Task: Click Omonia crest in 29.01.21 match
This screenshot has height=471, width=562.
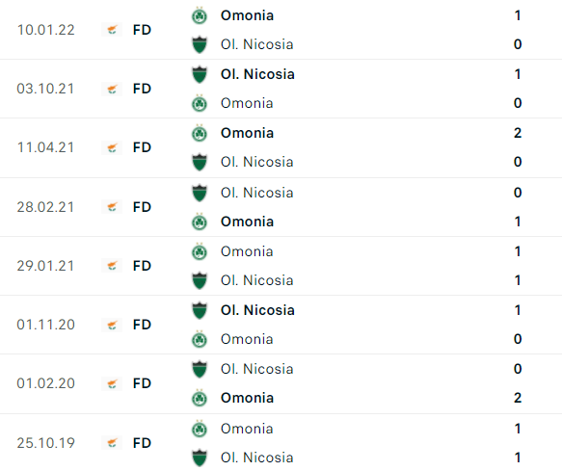Action: tap(200, 251)
